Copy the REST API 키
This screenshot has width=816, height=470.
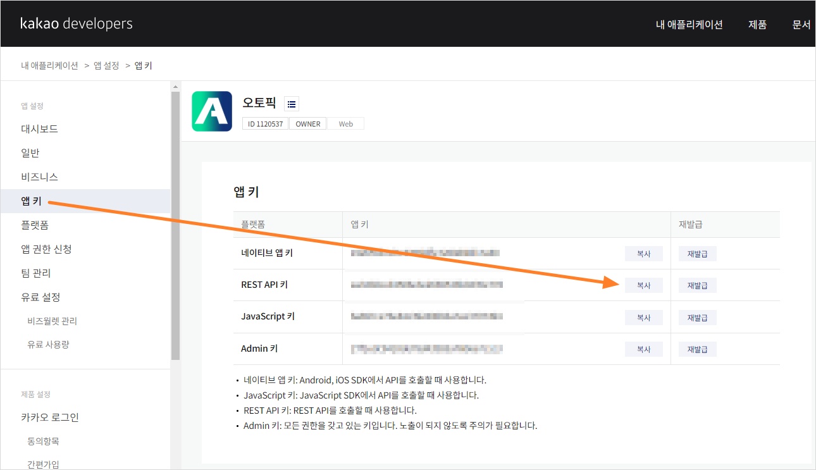click(644, 285)
